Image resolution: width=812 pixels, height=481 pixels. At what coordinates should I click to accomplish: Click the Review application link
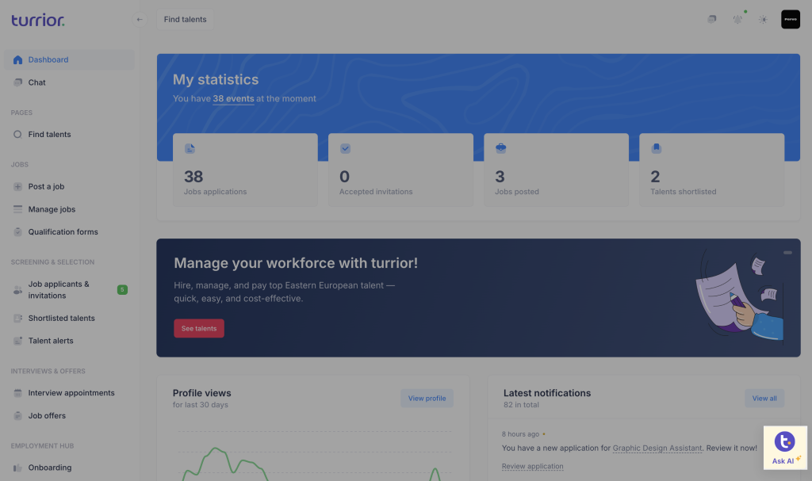pyautogui.click(x=532, y=466)
